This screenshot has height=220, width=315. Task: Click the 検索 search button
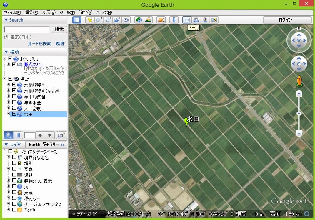[59, 29]
